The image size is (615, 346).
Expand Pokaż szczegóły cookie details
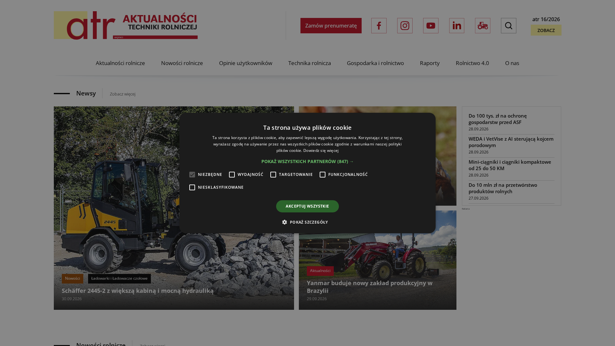[309, 222]
